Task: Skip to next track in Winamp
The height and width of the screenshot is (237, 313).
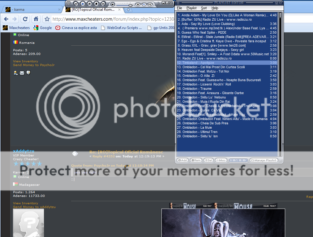Action: point(103,4)
